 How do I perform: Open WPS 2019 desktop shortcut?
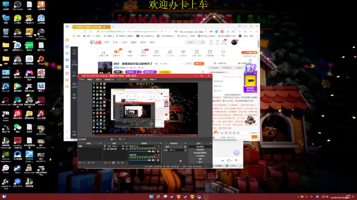coord(17,183)
